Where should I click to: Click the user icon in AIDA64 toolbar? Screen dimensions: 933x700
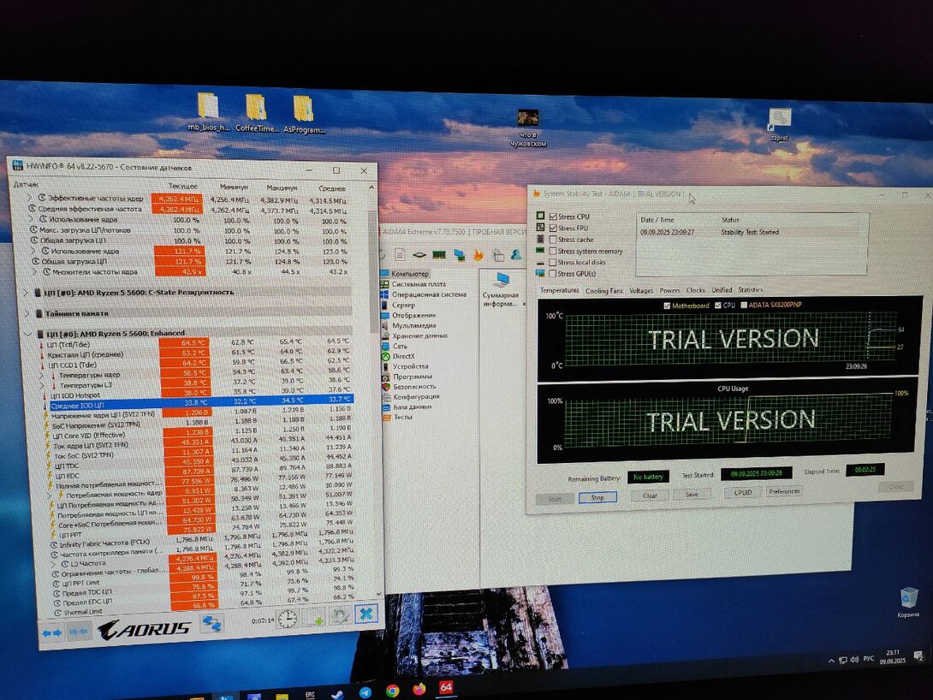(x=516, y=254)
